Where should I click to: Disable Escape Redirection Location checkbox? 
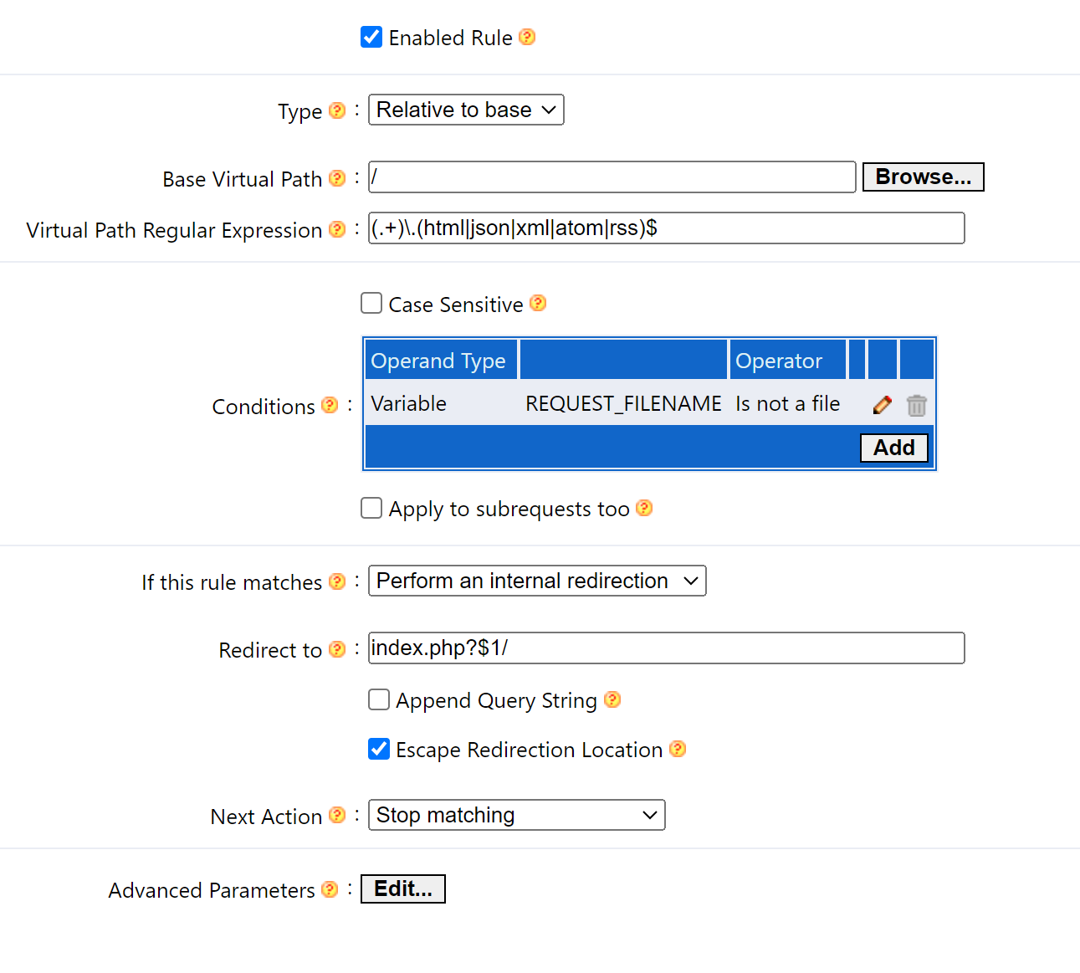click(x=379, y=749)
